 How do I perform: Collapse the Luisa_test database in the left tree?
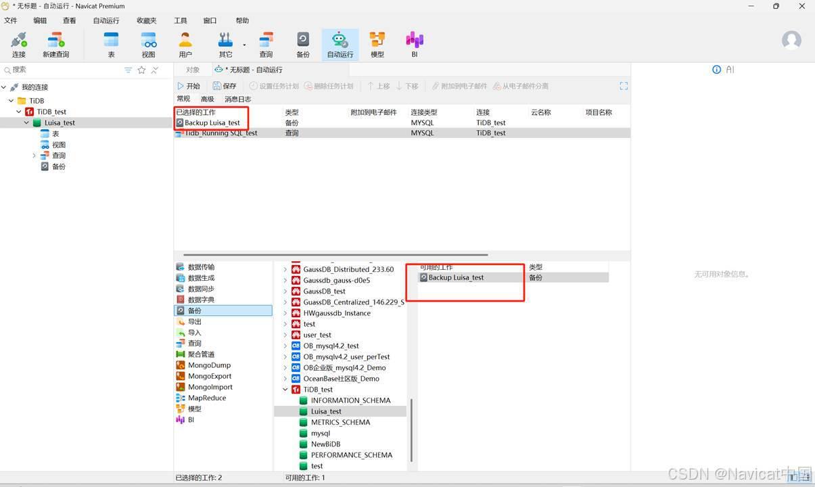(26, 122)
